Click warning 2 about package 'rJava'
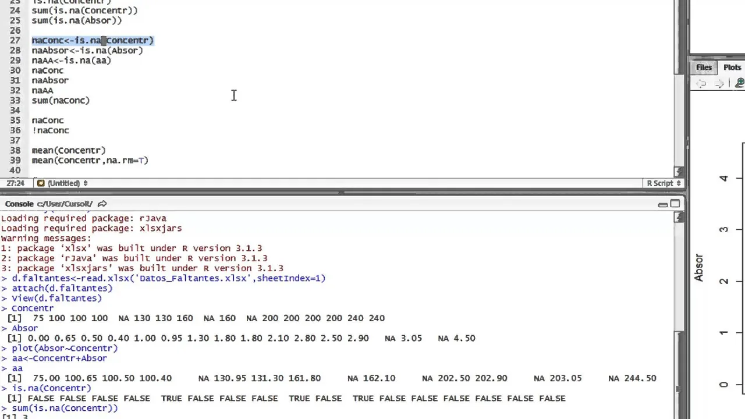The image size is (745, 419). pos(134,258)
